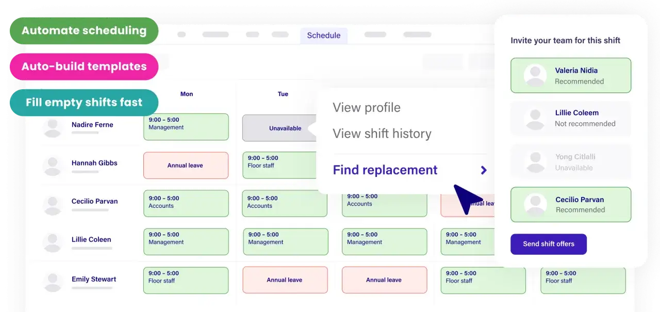Expand the Find replacement chevron arrow
The height and width of the screenshot is (312, 660).
coord(484,170)
